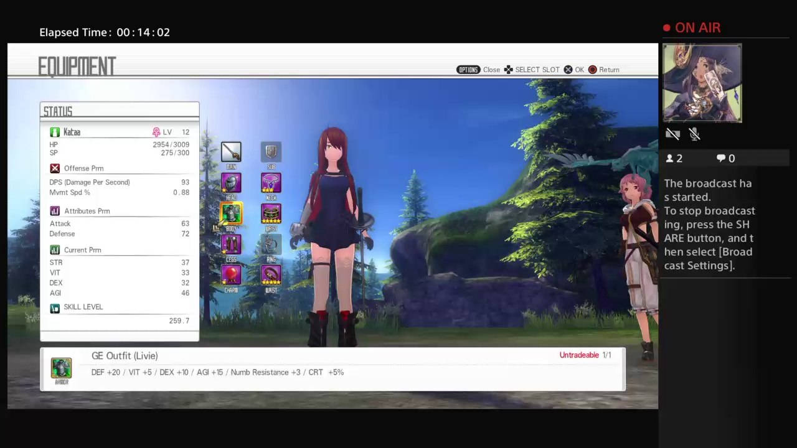Select the RING equipment slot
Viewport: 797px width, 448px height.
point(271,244)
